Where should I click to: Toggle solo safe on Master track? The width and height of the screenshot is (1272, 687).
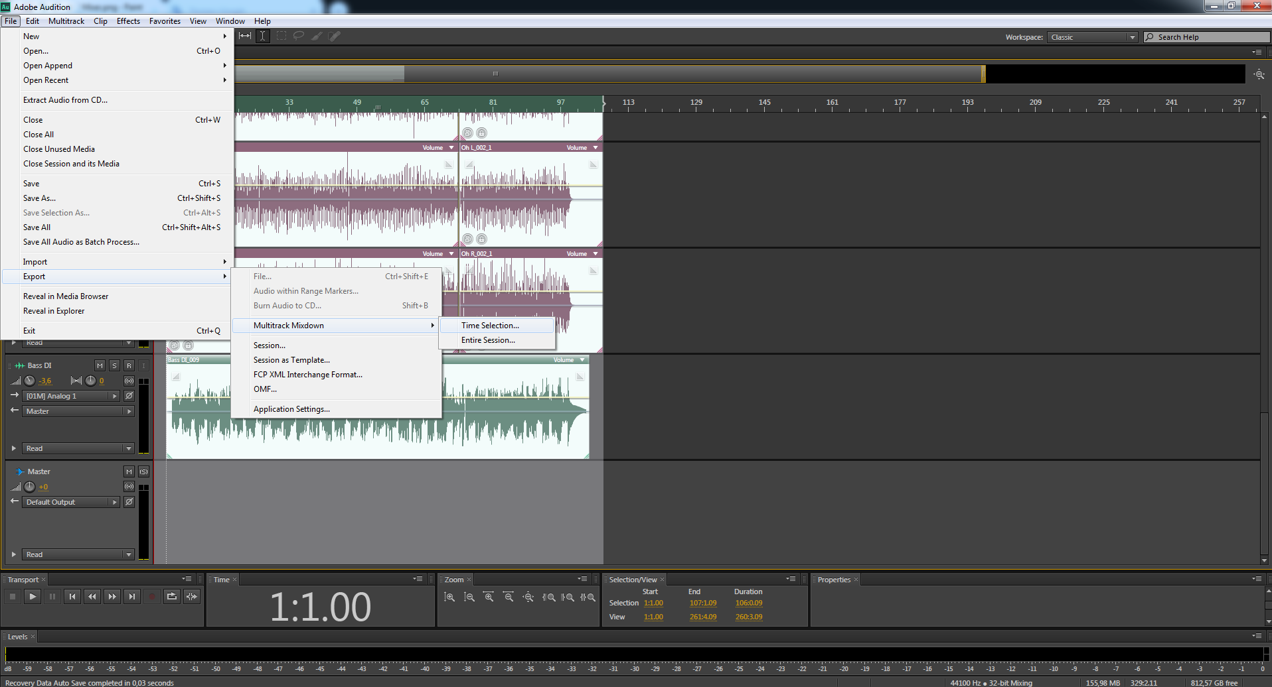(x=143, y=471)
